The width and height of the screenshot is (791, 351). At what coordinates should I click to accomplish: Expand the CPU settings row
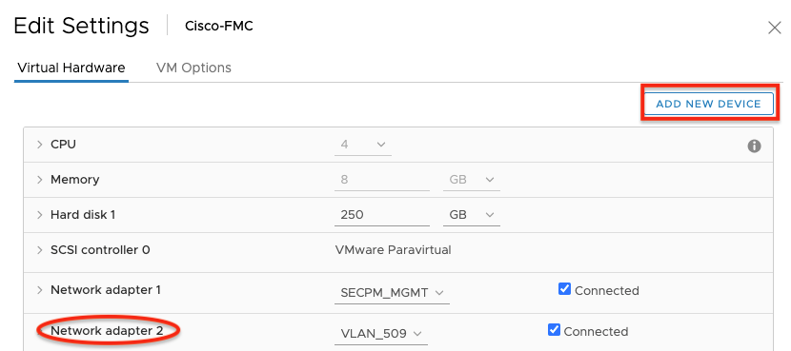click(x=39, y=145)
